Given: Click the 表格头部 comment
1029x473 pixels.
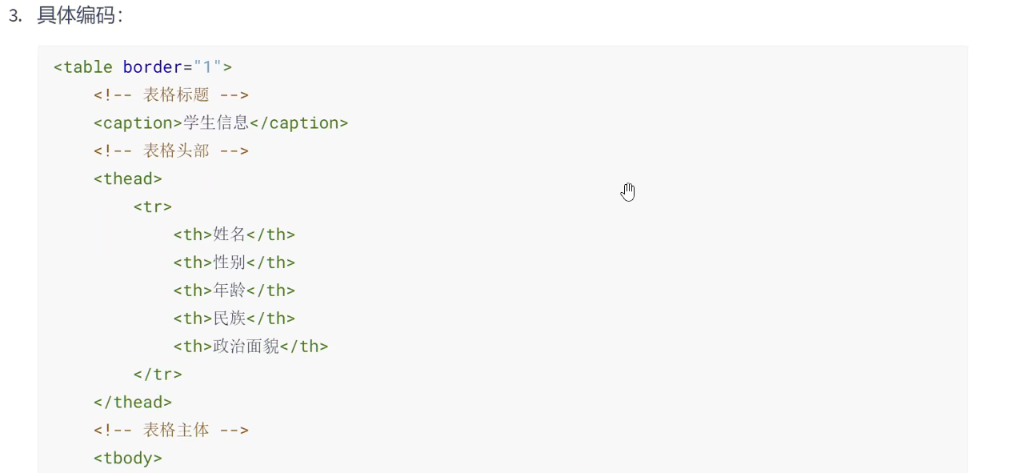Looking at the screenshot, I should [171, 151].
